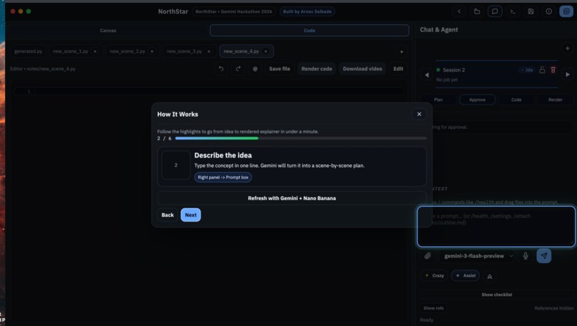This screenshot has height=326, width=577.
Task: Click the redo arrow in editor toolbar
Action: click(x=238, y=69)
